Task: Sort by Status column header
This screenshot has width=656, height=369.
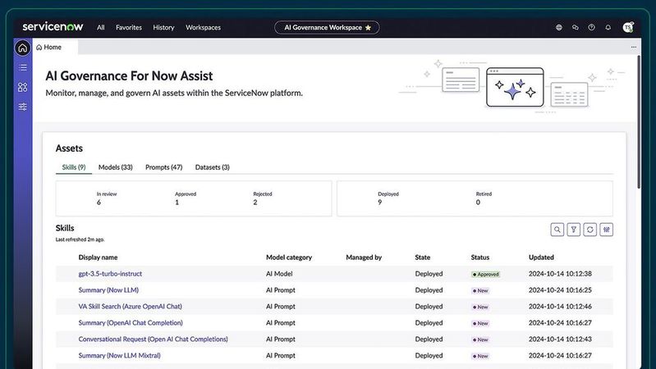Action: pos(479,257)
